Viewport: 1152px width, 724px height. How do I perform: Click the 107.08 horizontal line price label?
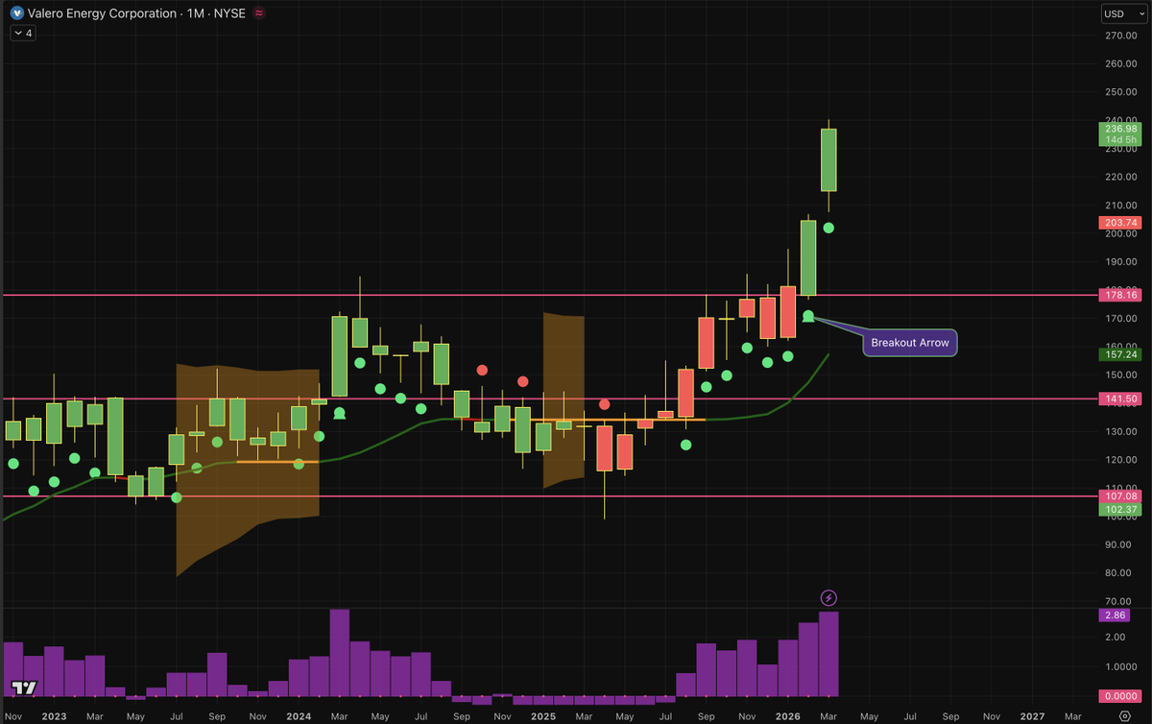coord(1119,496)
